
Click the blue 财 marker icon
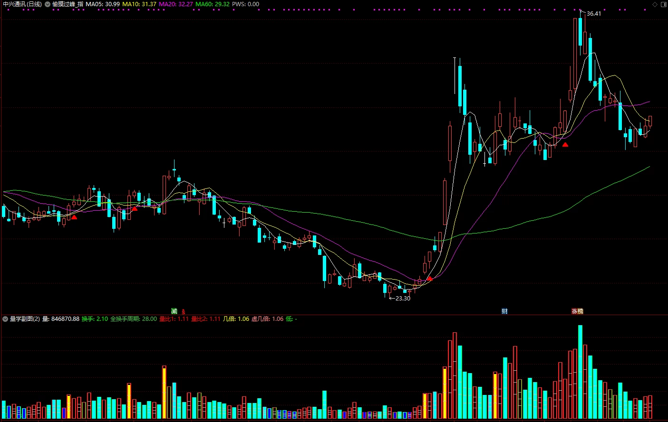[504, 311]
